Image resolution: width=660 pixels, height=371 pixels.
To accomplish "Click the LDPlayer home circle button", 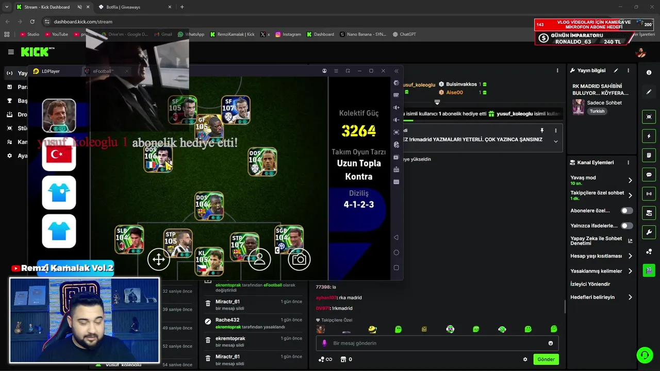I will coord(396,252).
